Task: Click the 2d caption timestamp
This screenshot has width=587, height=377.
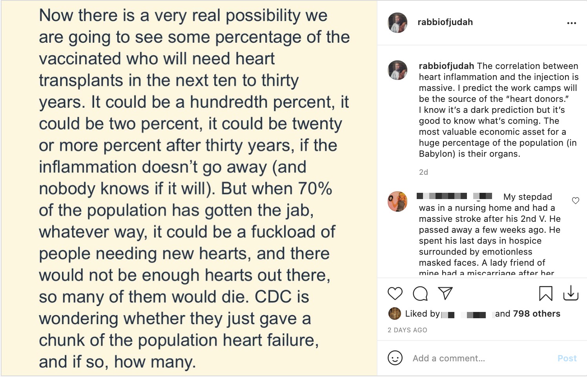Action: pyautogui.click(x=423, y=172)
